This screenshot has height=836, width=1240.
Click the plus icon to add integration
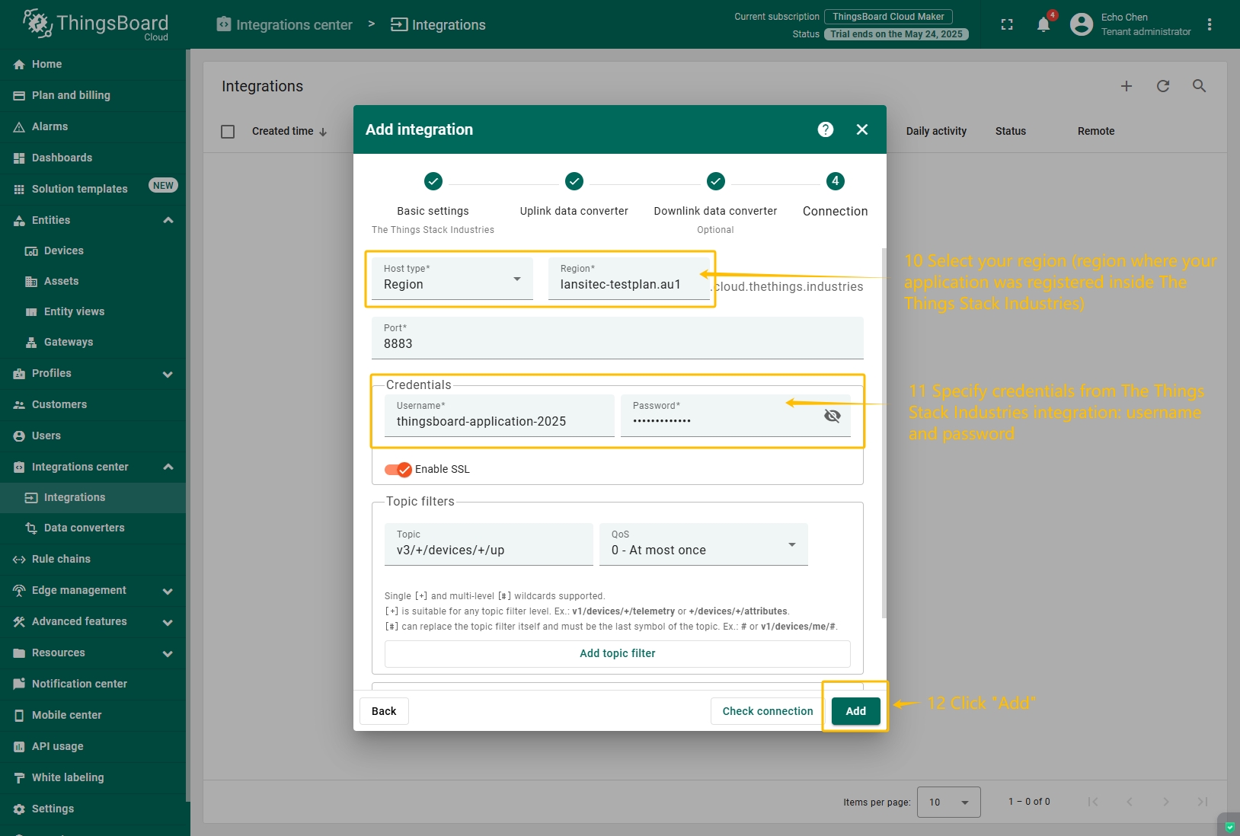point(1126,86)
